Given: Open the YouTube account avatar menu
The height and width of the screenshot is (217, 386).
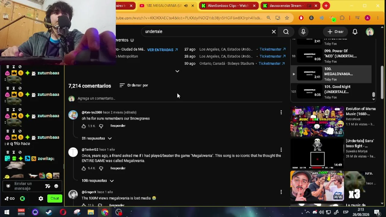Looking at the screenshot, I should [370, 32].
